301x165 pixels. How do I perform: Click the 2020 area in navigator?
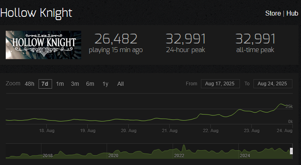click(x=113, y=156)
